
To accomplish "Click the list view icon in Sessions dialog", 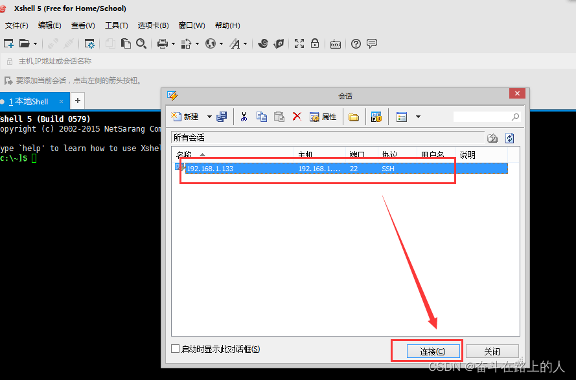I will point(402,117).
